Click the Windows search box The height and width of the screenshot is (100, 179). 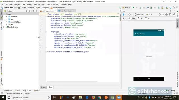coord(29,97)
